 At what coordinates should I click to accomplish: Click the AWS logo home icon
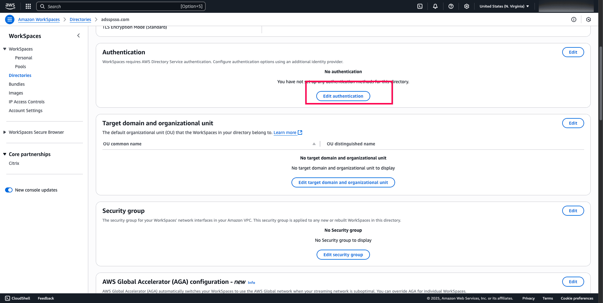tap(10, 6)
